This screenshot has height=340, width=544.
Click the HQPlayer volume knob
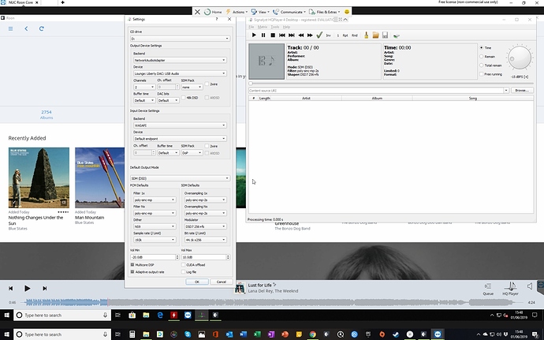click(520, 58)
